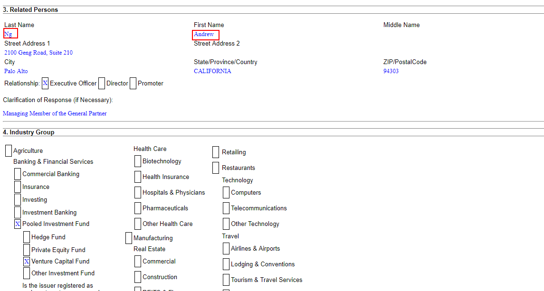Check the Insurance checkbox under Banking
Viewport: 544px width, 291px height.
coord(18,187)
